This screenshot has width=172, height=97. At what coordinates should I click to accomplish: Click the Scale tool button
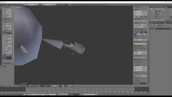(x=7, y=13)
